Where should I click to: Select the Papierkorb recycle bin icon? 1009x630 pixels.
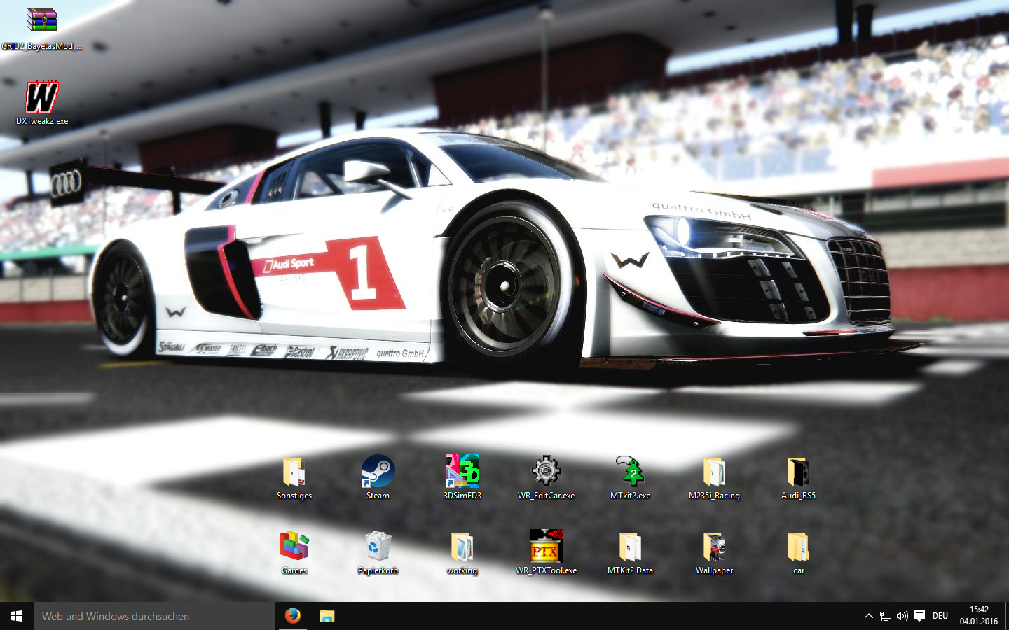(x=378, y=546)
